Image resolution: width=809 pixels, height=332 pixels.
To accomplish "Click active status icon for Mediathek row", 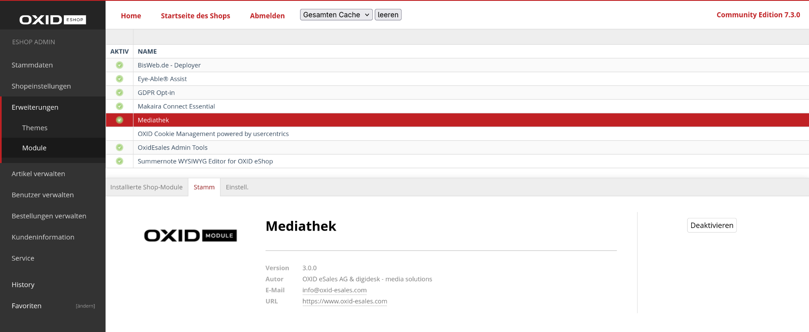I will [119, 120].
